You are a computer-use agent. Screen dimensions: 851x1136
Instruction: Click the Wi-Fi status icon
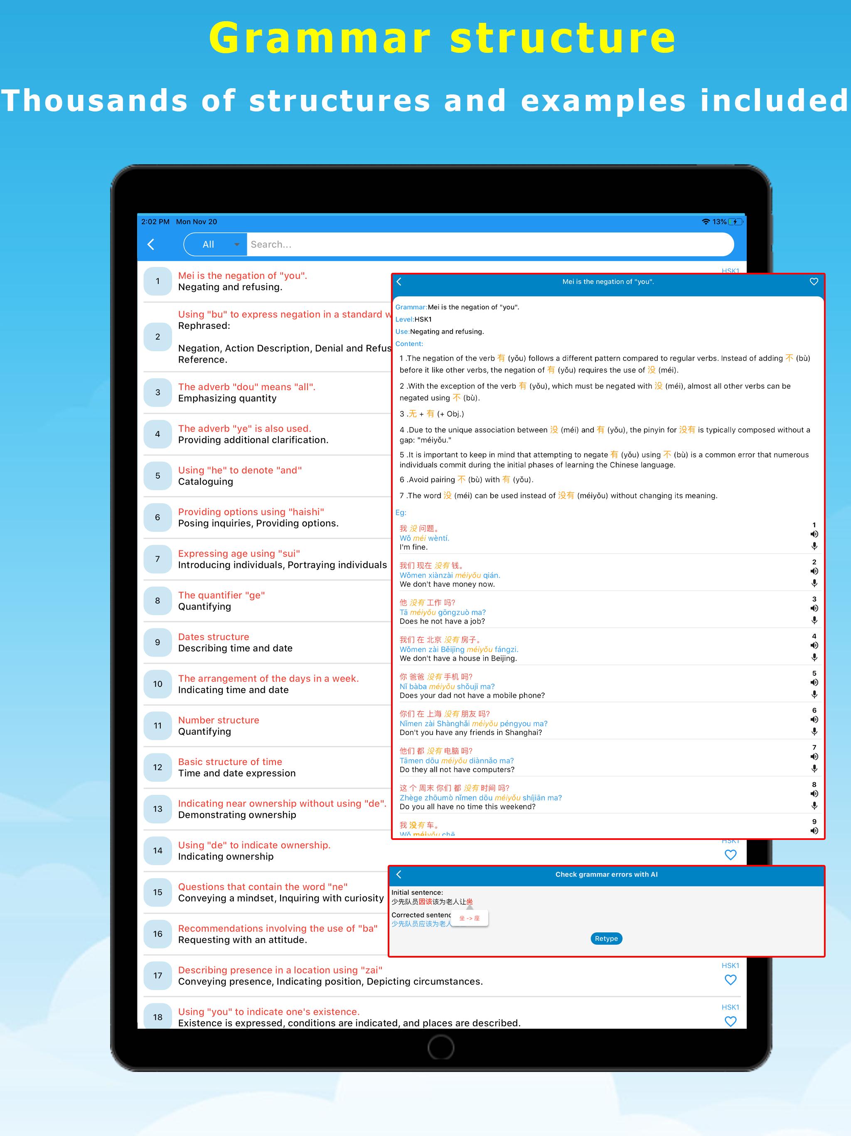point(706,221)
